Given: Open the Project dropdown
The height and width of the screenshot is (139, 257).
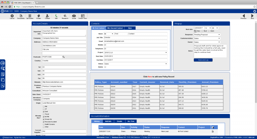Looking at the screenshot, I should (136, 52).
